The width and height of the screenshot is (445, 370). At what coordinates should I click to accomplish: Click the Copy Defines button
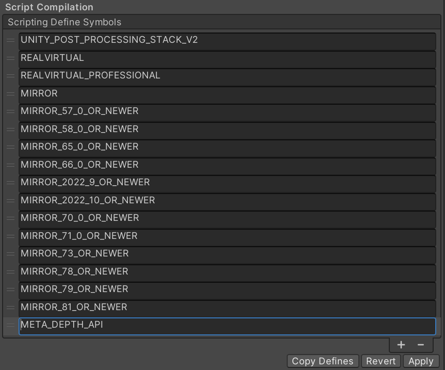(323, 361)
